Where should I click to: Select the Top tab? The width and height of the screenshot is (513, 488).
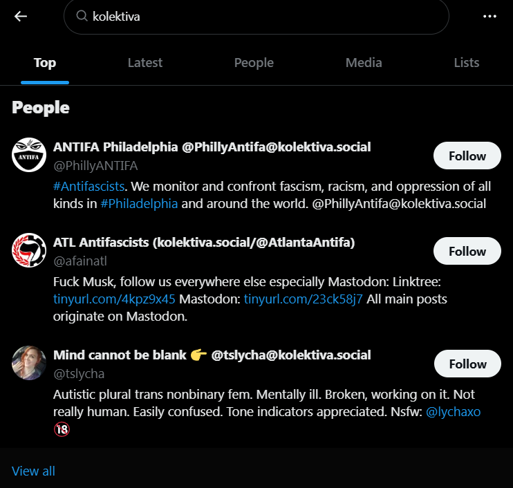click(x=45, y=63)
